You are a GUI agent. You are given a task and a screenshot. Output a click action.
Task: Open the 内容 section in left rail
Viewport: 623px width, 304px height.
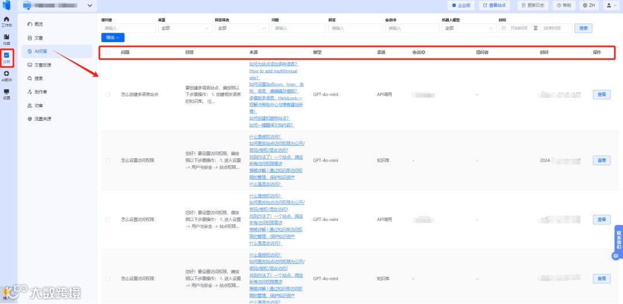click(x=7, y=39)
